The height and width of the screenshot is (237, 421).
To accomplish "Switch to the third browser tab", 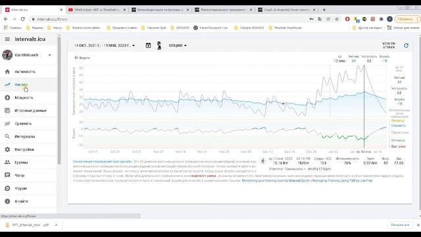I will (x=160, y=10).
